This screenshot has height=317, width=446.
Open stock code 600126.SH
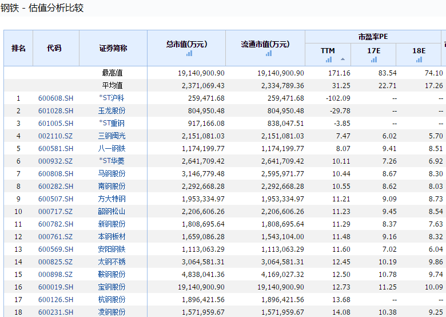coord(56,300)
